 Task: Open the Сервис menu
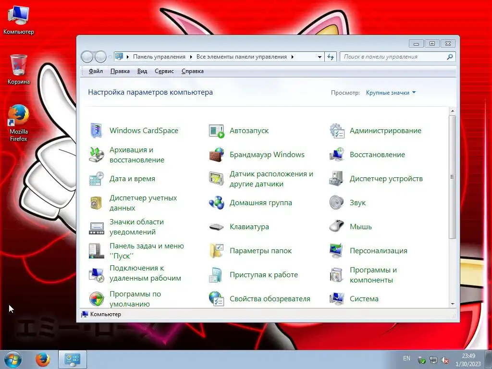click(164, 71)
